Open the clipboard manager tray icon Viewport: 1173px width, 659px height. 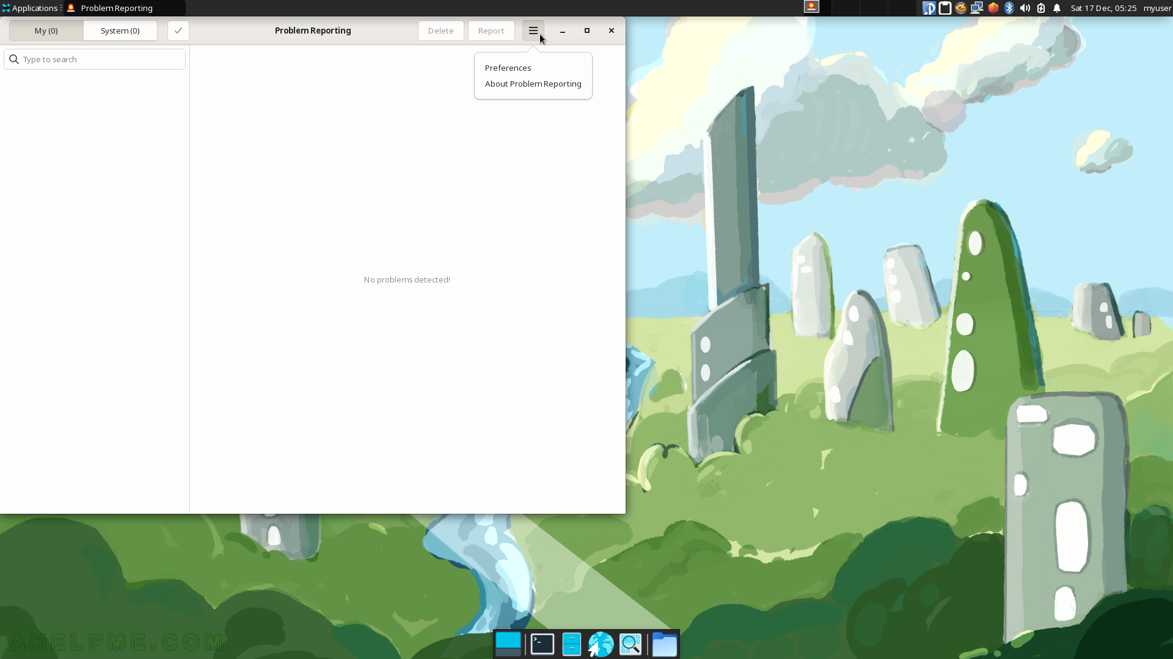[x=945, y=8]
